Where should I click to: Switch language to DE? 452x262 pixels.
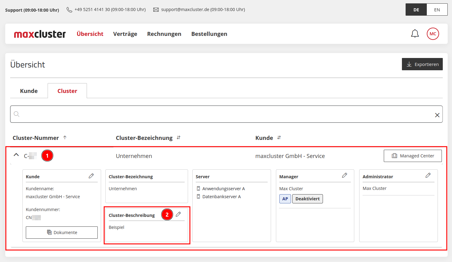point(416,10)
